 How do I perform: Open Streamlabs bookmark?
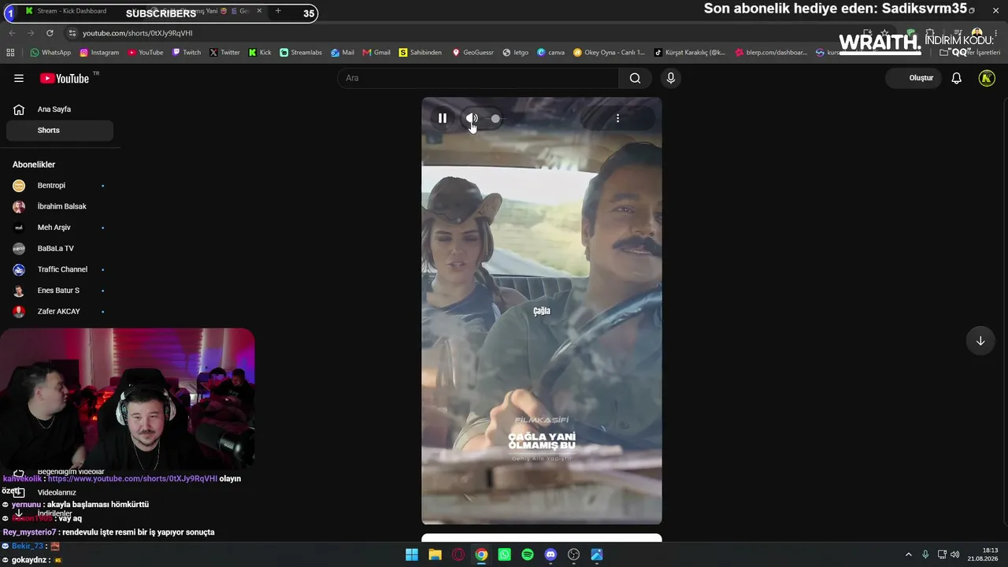click(x=301, y=53)
